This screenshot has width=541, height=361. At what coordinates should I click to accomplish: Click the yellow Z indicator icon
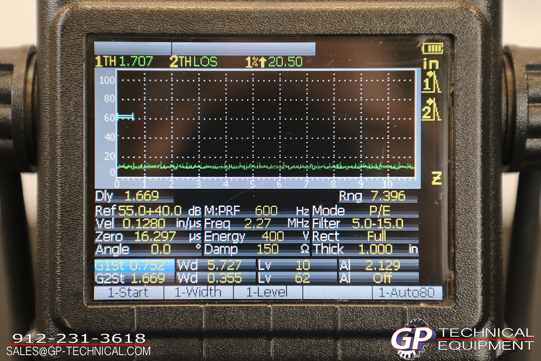click(x=436, y=178)
